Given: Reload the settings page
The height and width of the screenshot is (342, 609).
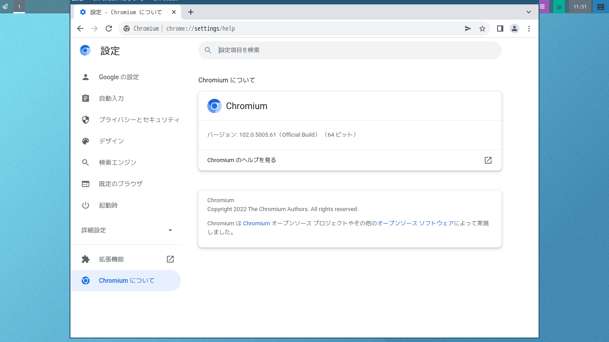Looking at the screenshot, I should [109, 28].
